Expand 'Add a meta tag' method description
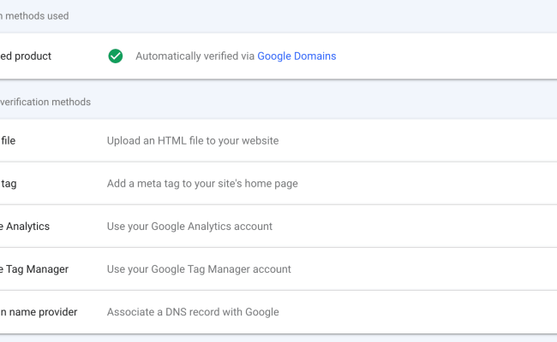The image size is (557, 342). pyautogui.click(x=202, y=183)
